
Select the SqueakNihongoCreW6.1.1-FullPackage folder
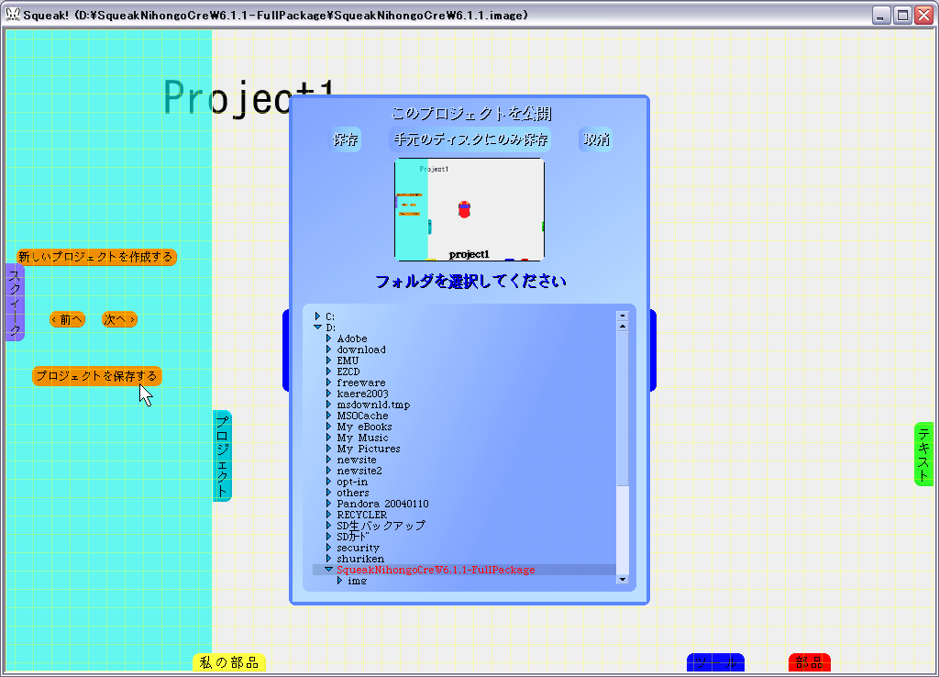point(435,570)
